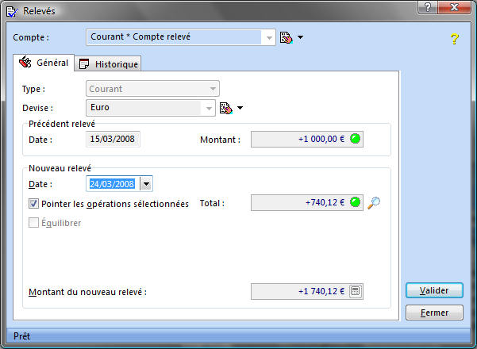Image resolution: width=477 pixels, height=349 pixels.
Task: Expand the arrow menu beside the currency icon
Action: pyautogui.click(x=240, y=108)
